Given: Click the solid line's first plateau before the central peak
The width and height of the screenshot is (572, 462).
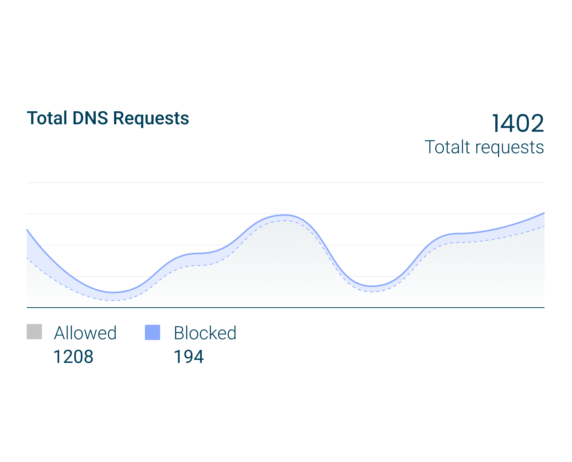Looking at the screenshot, I should coord(196,253).
